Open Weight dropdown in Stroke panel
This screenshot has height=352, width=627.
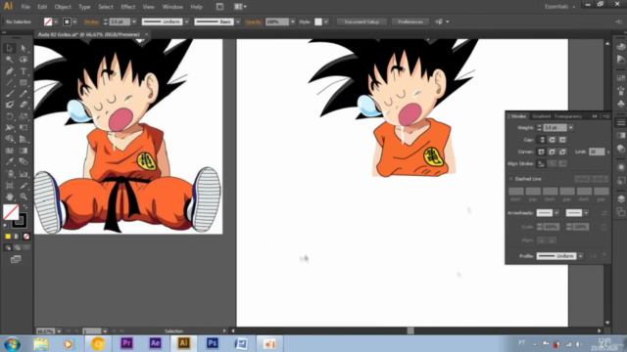[570, 128]
